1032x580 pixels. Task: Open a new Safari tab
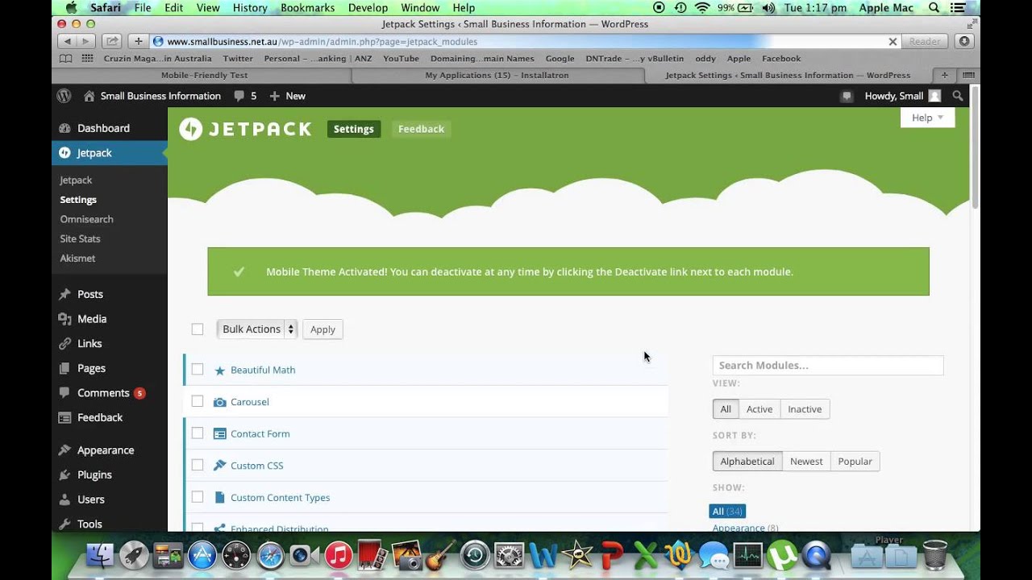pyautogui.click(x=944, y=75)
